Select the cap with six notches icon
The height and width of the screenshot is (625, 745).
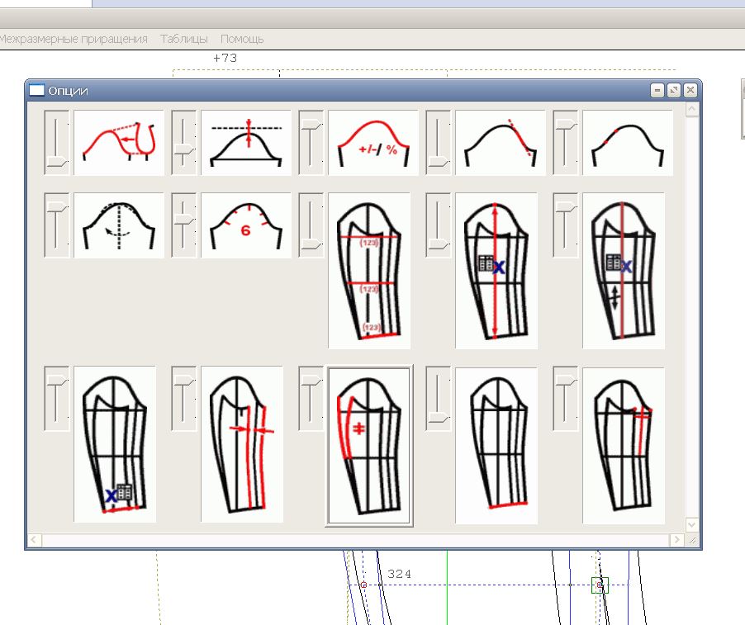point(246,225)
